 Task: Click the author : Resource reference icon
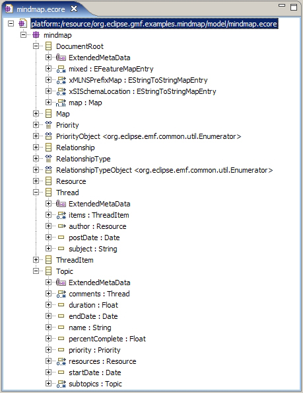click(x=61, y=226)
